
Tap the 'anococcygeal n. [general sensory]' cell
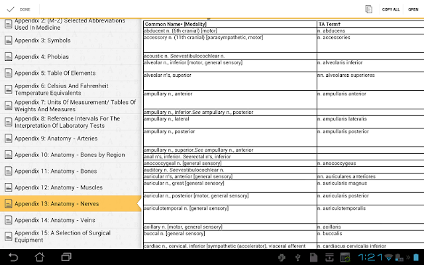(230, 164)
